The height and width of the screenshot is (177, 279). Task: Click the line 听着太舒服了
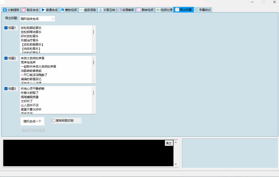click(30, 93)
